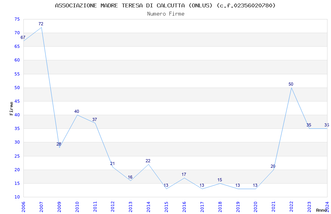Select the 2018 year label on x-axis
This screenshot has width=331, height=214.
click(220, 207)
